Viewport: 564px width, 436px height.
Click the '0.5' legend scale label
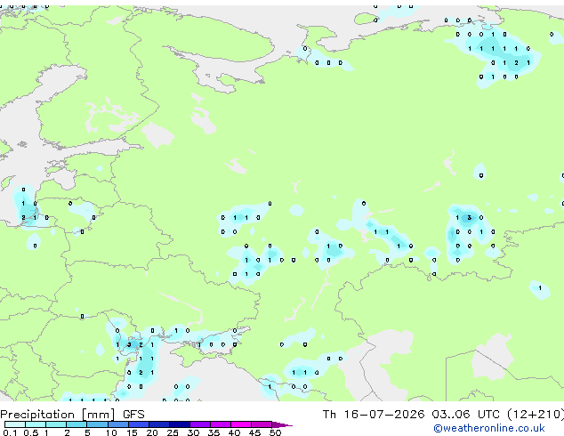(x=30, y=432)
